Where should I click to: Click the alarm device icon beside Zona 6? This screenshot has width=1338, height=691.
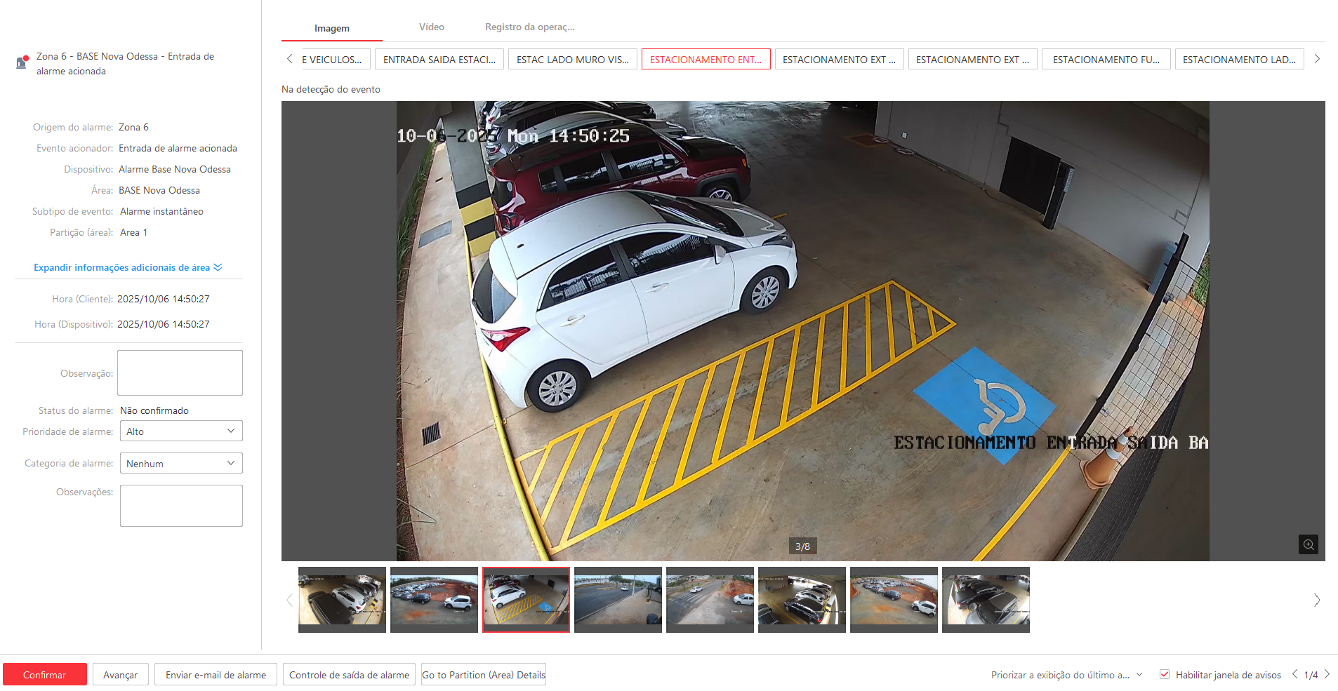(x=22, y=62)
